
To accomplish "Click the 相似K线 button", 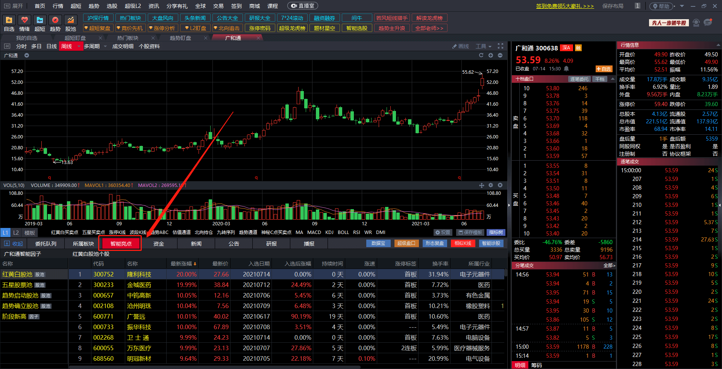I will (463, 243).
